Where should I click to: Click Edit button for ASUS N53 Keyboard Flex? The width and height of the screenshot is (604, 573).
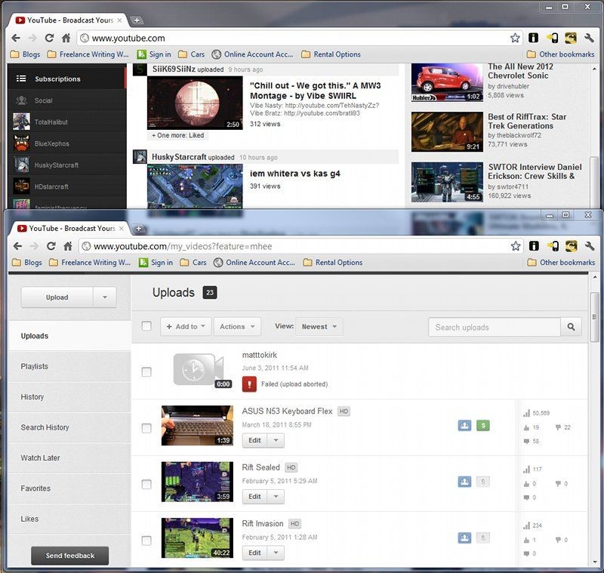(x=254, y=441)
